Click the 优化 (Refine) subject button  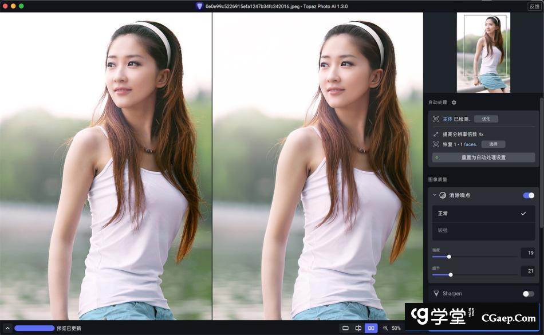[486, 119]
